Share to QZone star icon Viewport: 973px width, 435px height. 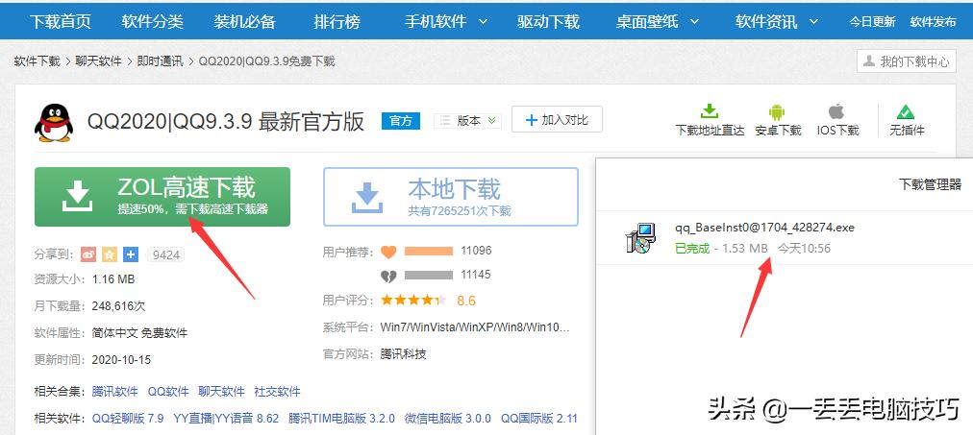coord(110,254)
